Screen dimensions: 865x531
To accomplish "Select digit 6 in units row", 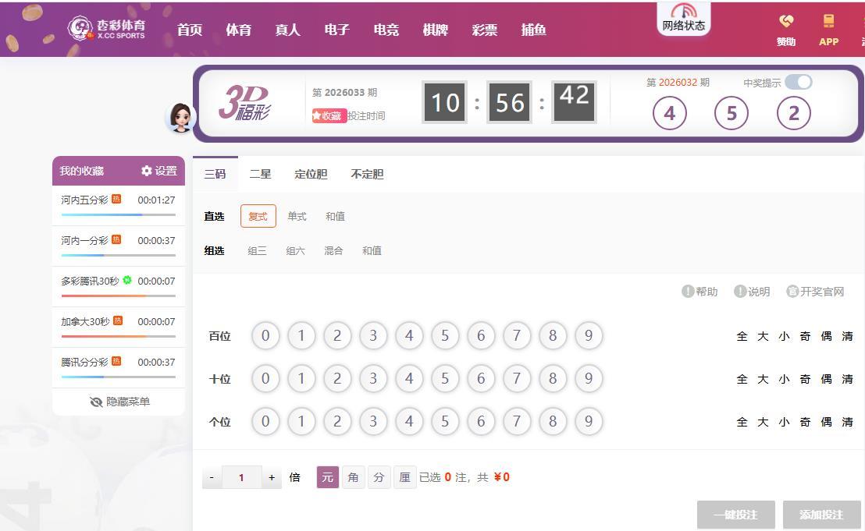I will tap(481, 421).
